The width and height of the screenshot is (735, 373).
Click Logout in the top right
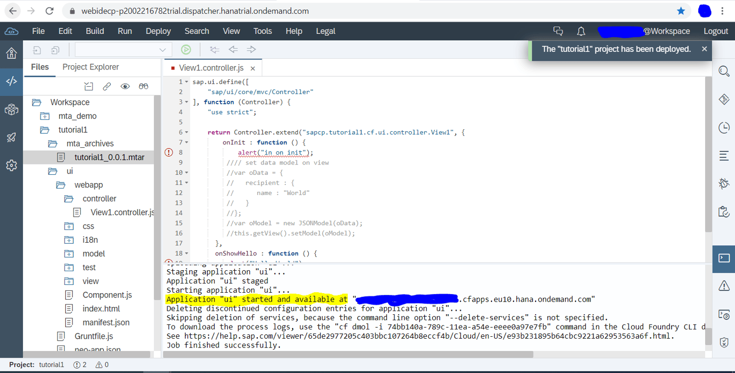(715, 31)
